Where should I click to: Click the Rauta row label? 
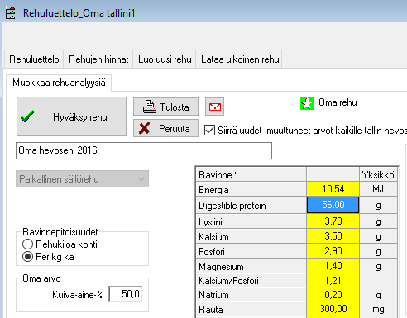pyautogui.click(x=251, y=309)
